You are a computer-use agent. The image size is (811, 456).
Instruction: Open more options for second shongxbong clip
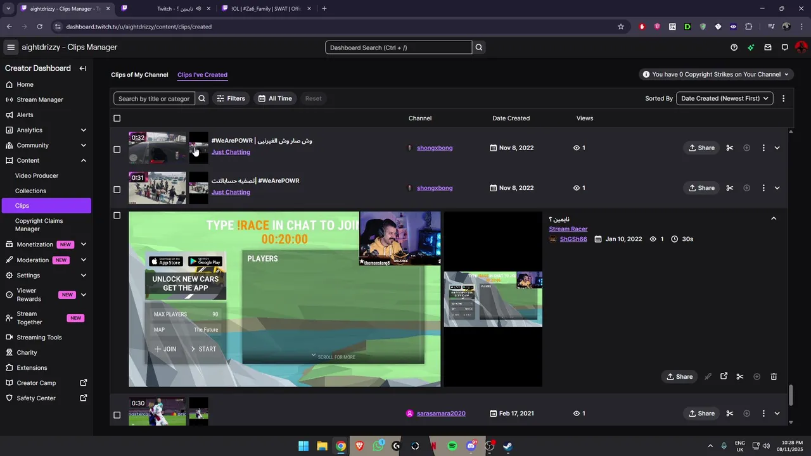[763, 188]
